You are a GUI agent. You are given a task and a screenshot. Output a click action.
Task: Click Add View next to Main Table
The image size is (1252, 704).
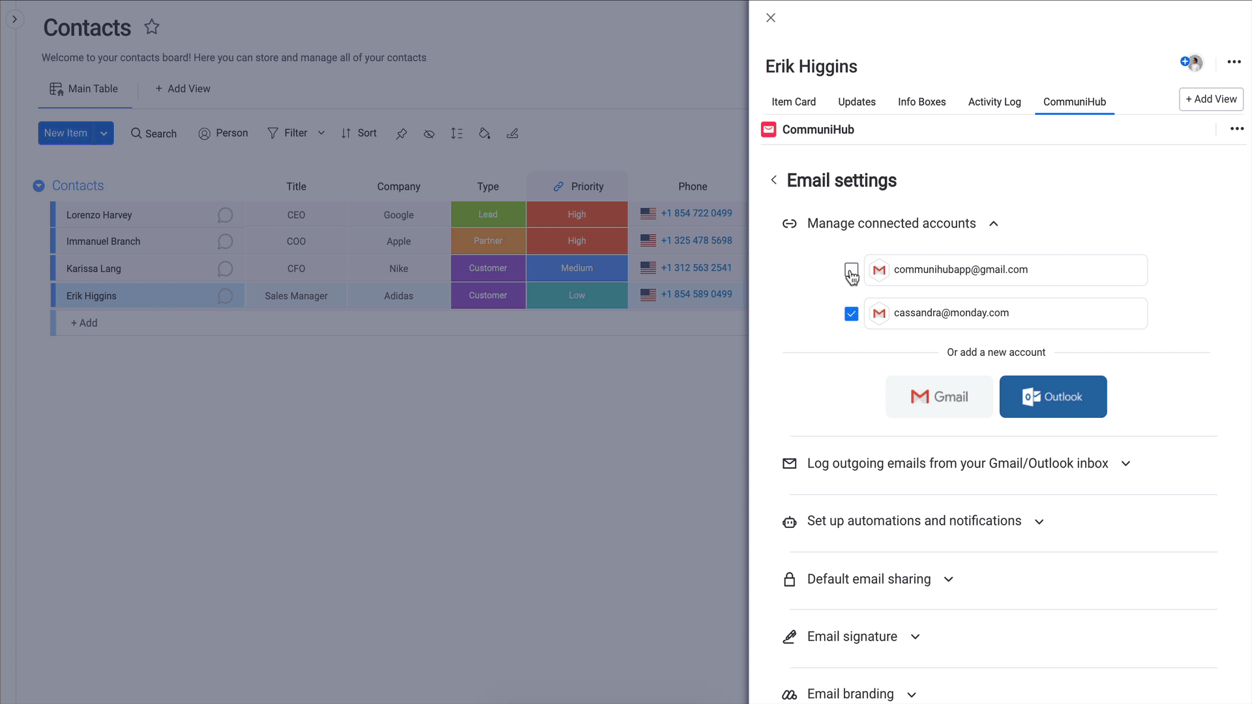(x=183, y=89)
